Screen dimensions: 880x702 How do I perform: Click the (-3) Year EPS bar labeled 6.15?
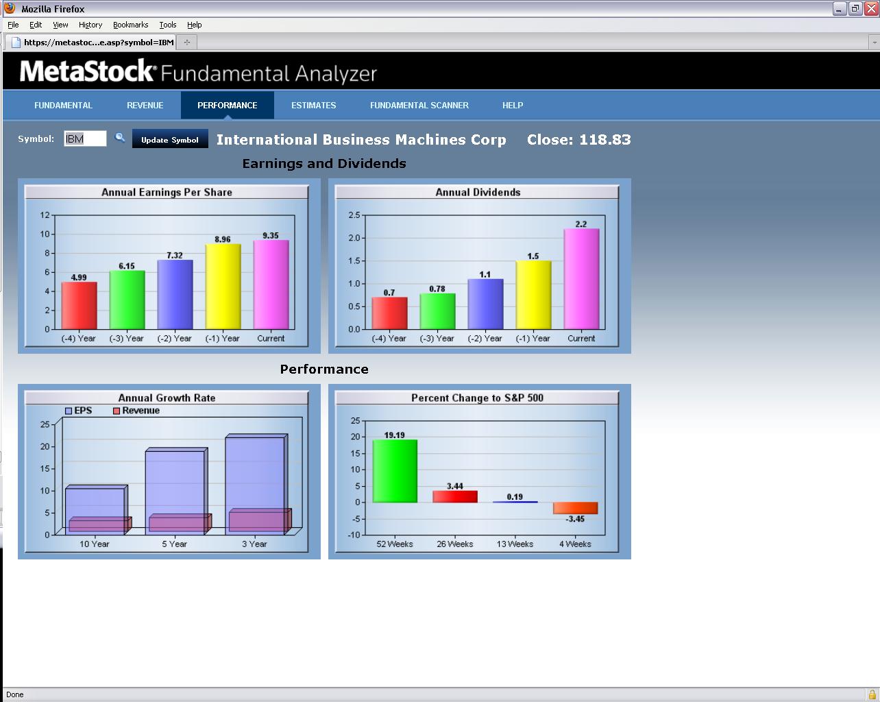[x=127, y=300]
